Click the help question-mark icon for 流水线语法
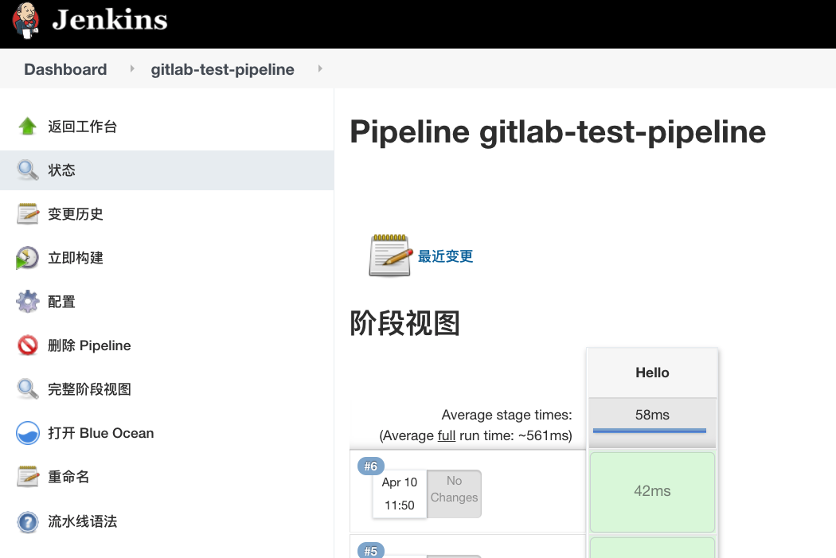 [27, 521]
